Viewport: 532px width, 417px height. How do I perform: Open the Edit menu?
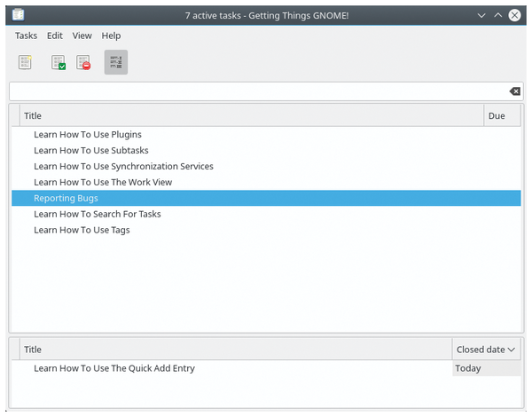point(55,35)
